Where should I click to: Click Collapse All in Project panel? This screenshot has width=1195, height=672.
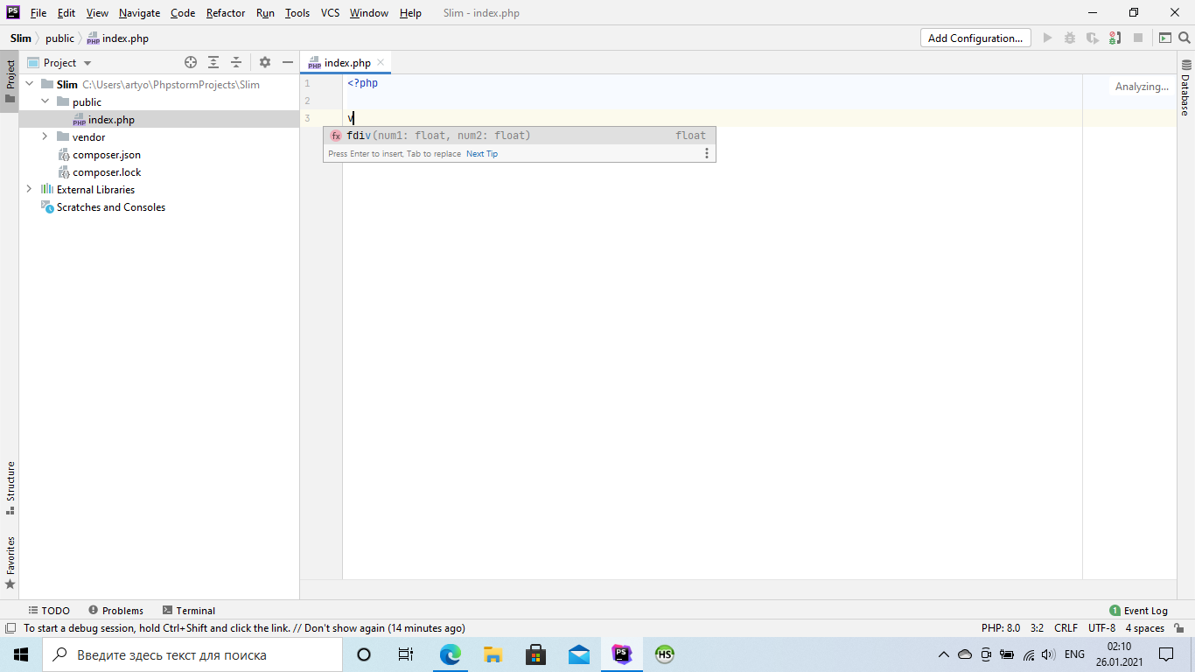[x=236, y=62]
